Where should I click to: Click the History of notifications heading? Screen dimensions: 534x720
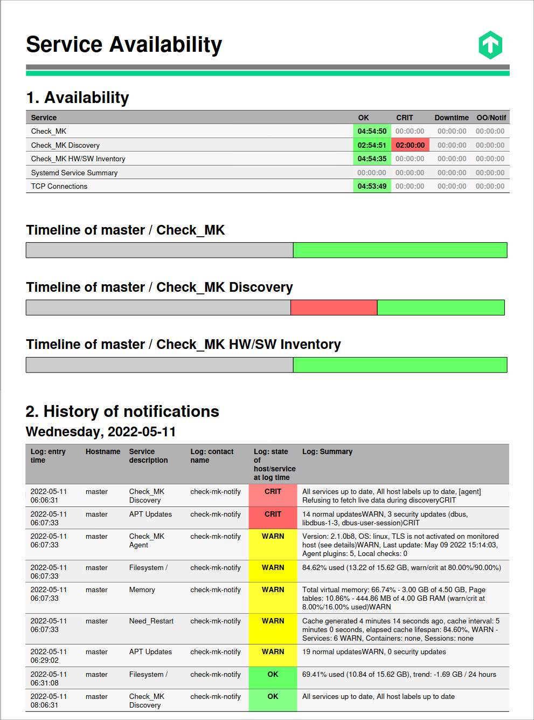coord(122,412)
